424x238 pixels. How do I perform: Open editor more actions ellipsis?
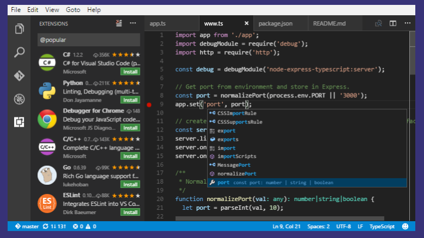tap(408, 23)
